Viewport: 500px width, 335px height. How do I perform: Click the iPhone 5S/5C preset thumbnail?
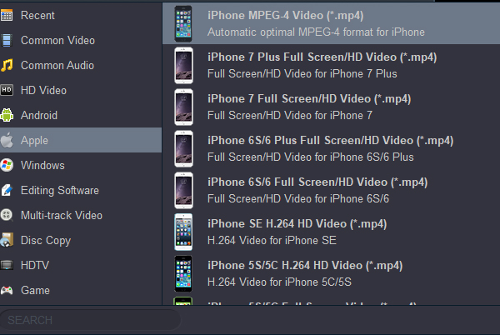click(182, 273)
